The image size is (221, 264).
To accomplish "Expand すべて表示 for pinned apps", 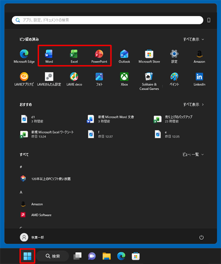I will [x=194, y=39].
